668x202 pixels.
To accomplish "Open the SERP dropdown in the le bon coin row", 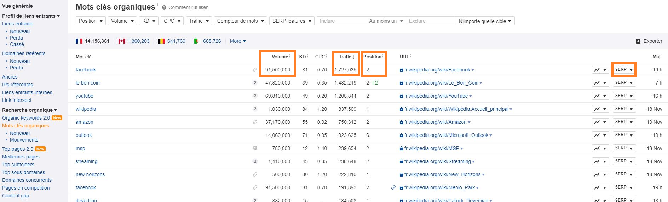I will (624, 83).
